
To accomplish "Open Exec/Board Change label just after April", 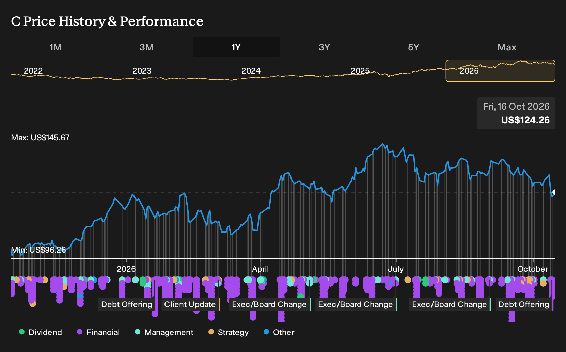I will [269, 304].
